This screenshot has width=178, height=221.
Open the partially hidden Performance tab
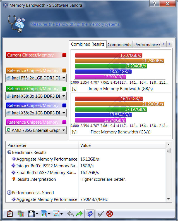(146, 45)
